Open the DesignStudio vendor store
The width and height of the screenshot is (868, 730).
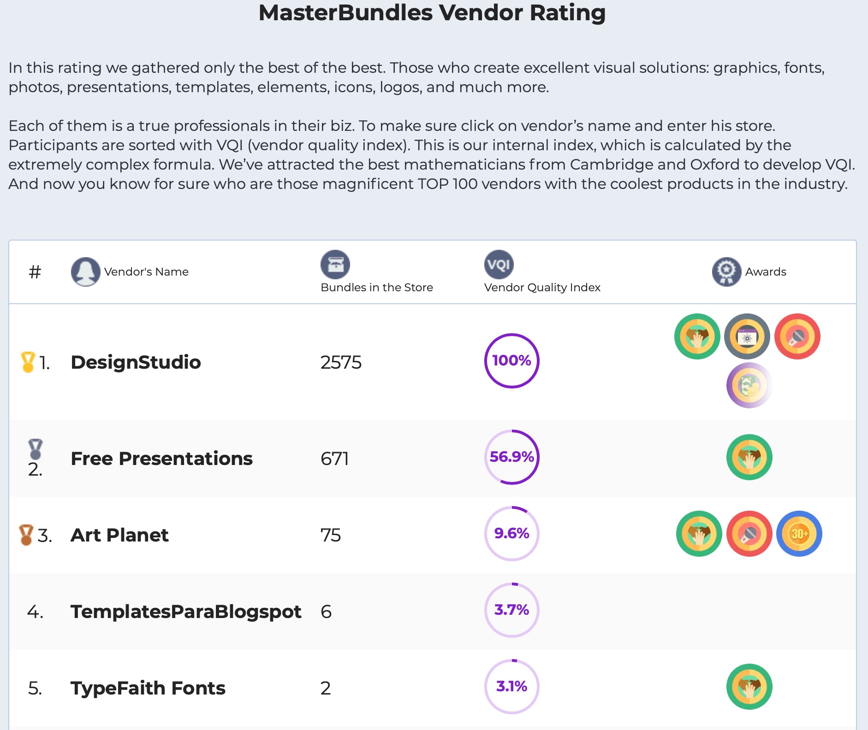pyautogui.click(x=136, y=362)
